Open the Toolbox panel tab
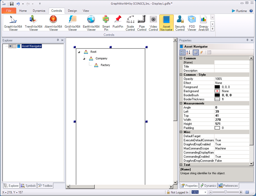The height and width of the screenshot is (196, 256). pos(46,186)
